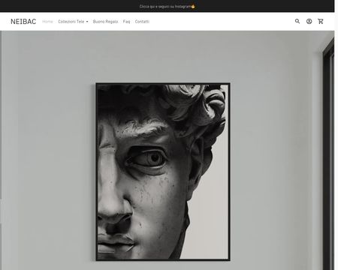Image resolution: width=338 pixels, height=270 pixels.
Task: Click the framed David statue artwork
Action: [x=163, y=172]
